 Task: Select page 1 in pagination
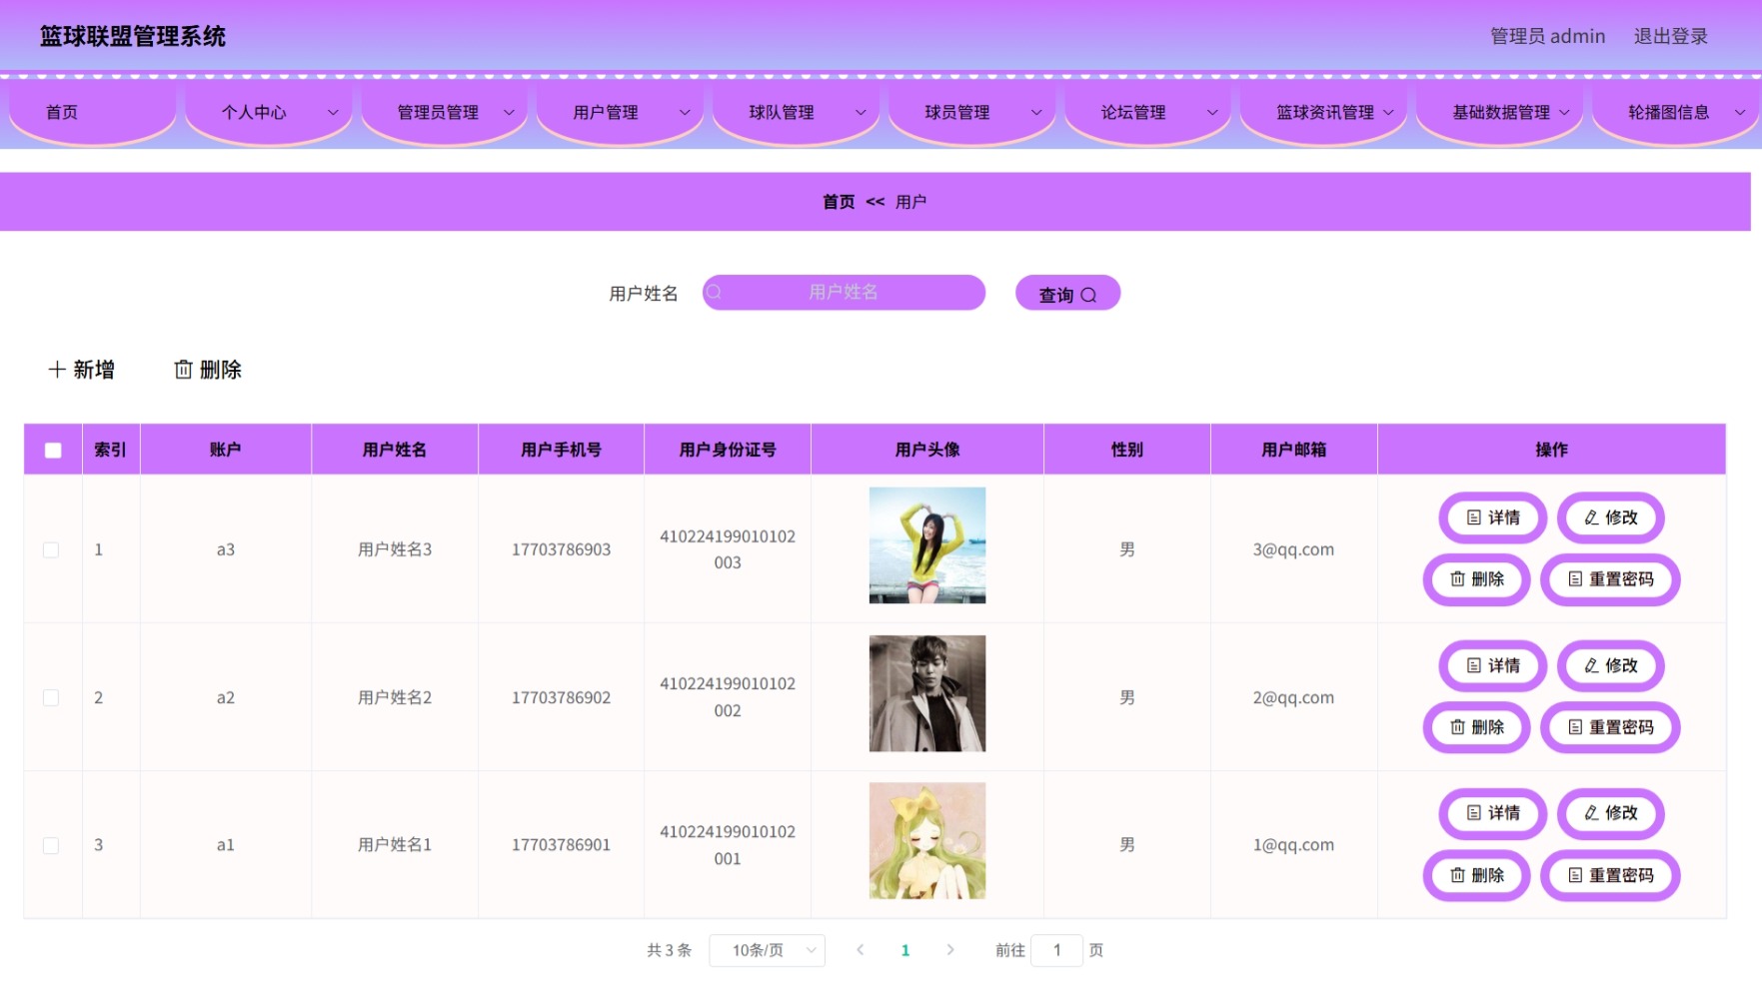coord(905,950)
